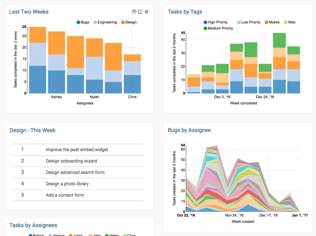The width and height of the screenshot is (316, 236).
Task: Select task 3 Design advanced search form
Action: (x=75, y=172)
